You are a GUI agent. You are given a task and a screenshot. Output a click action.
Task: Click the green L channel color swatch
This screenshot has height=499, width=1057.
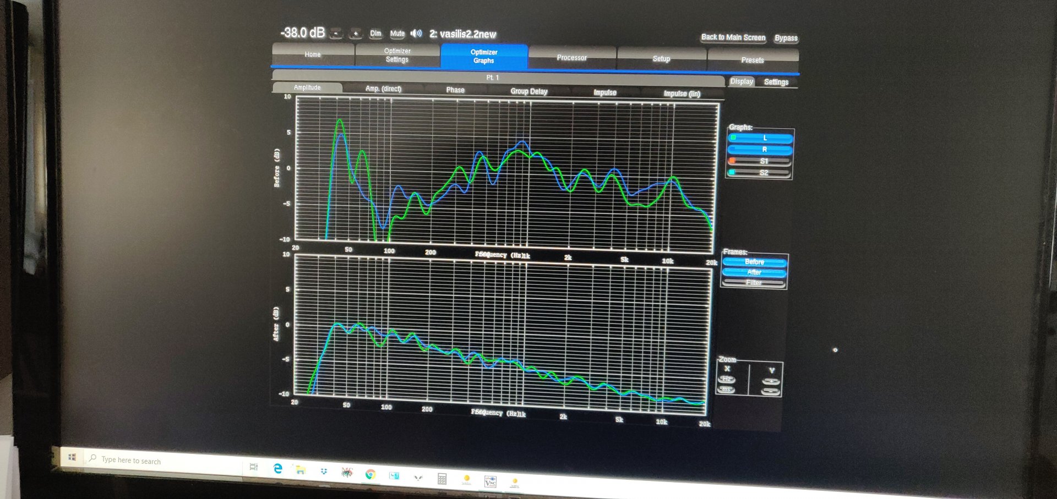click(x=733, y=138)
